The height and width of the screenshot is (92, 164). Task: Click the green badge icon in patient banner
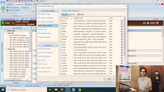click(x=148, y=23)
